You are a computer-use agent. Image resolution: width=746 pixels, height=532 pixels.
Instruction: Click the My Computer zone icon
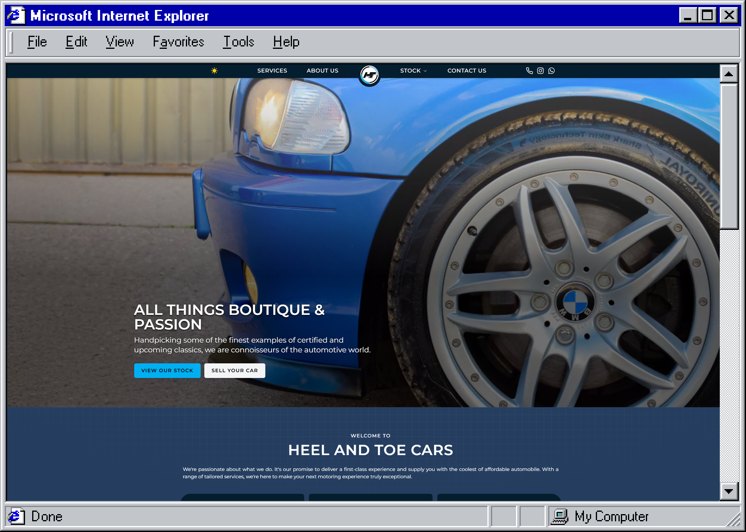[x=560, y=516]
